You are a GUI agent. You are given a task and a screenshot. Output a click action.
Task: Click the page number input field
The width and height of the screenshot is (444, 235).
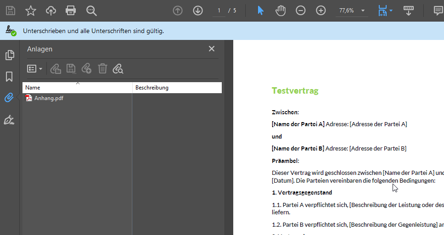point(219,11)
